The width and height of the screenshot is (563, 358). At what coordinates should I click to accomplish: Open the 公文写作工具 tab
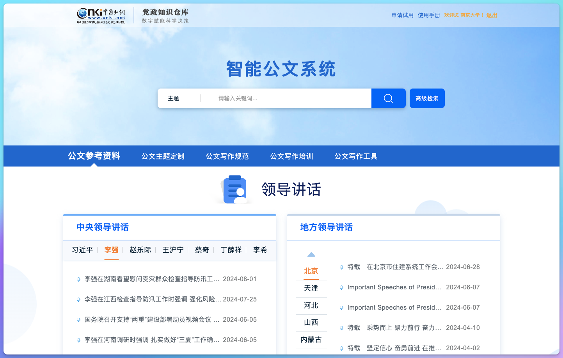point(355,156)
